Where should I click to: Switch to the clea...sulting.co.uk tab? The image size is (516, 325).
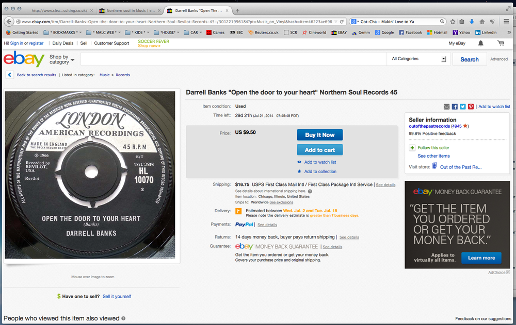coord(59,10)
